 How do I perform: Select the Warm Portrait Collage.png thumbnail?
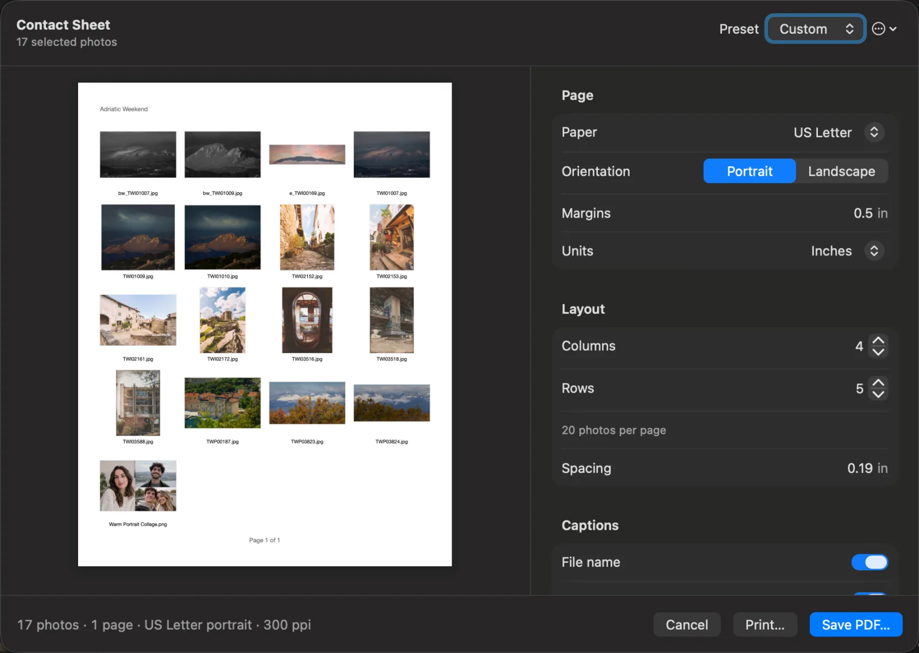[138, 485]
